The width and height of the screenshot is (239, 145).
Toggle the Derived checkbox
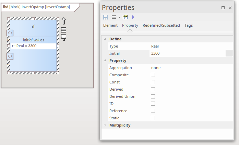pos(153,89)
